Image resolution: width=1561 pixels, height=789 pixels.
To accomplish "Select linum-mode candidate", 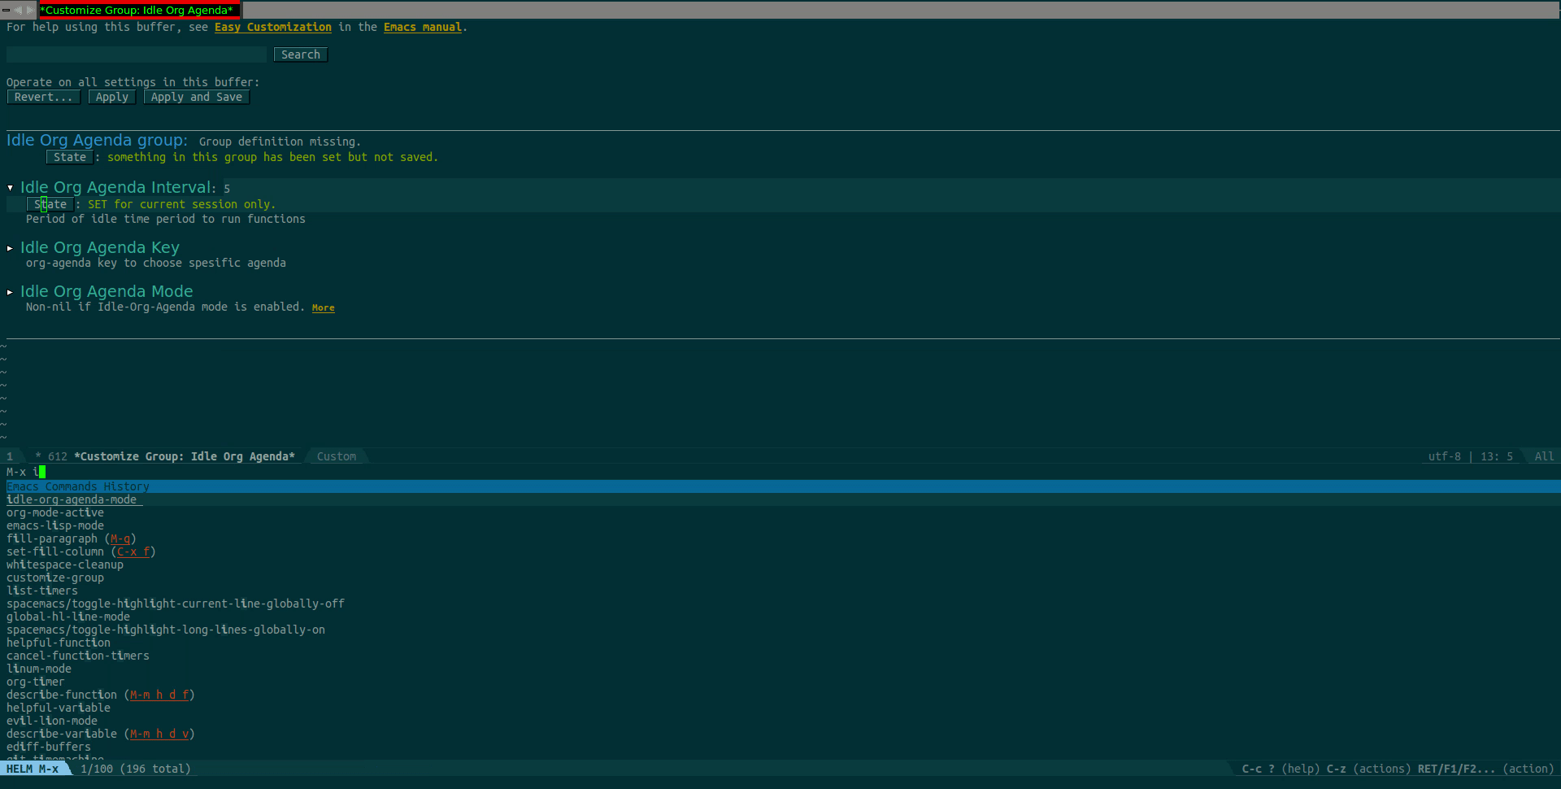I will click(x=39, y=669).
